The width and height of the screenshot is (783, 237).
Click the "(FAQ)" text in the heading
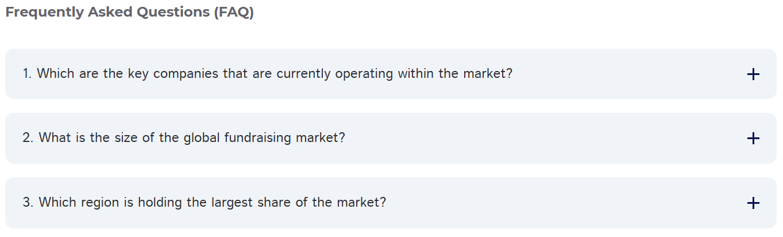point(233,13)
